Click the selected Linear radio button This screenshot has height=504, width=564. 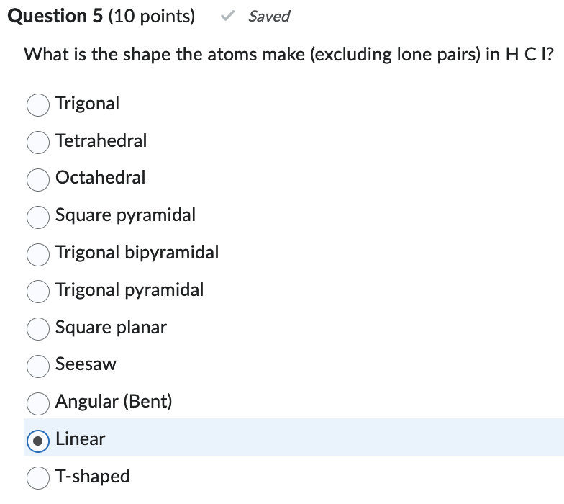pos(38,441)
